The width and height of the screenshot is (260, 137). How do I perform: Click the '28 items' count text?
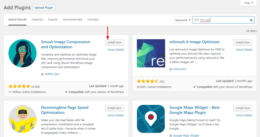[251, 31]
